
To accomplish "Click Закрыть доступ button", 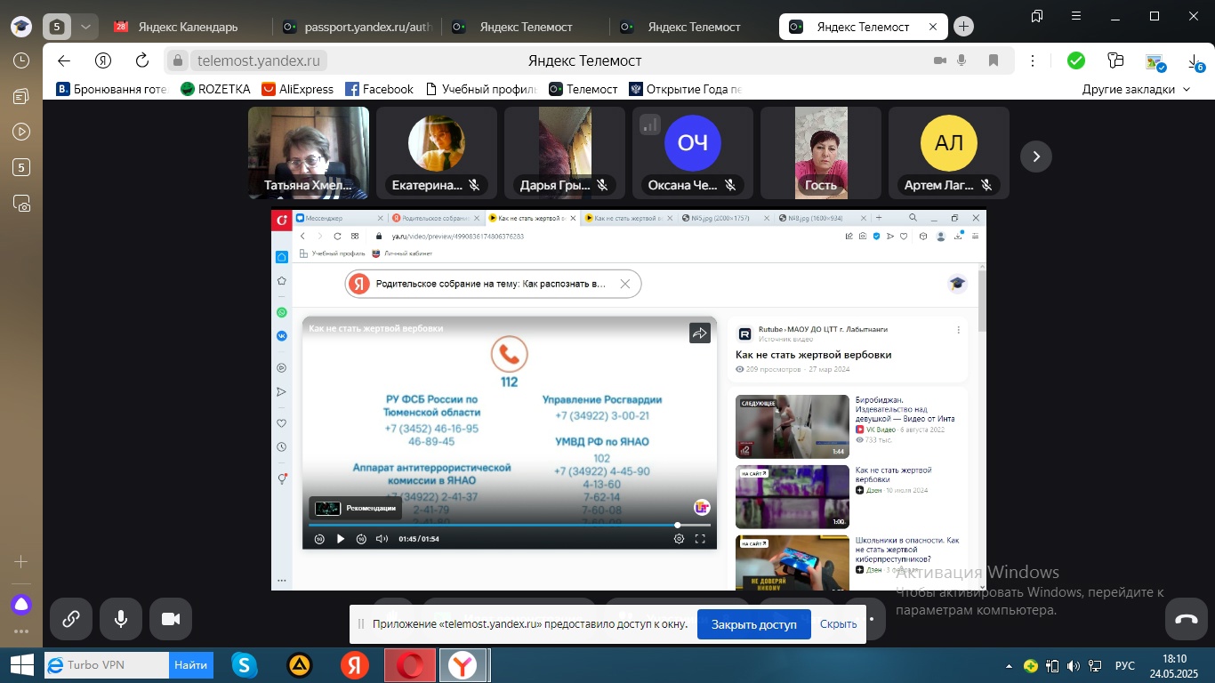I will (754, 624).
